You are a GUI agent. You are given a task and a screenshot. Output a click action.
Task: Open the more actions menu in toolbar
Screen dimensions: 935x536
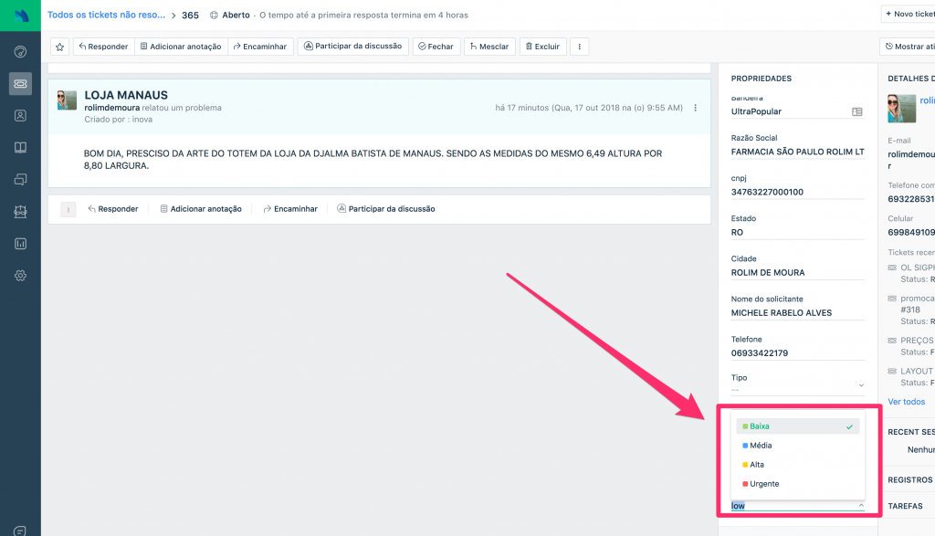pos(579,47)
